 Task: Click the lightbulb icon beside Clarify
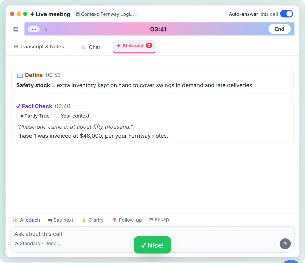(84, 220)
